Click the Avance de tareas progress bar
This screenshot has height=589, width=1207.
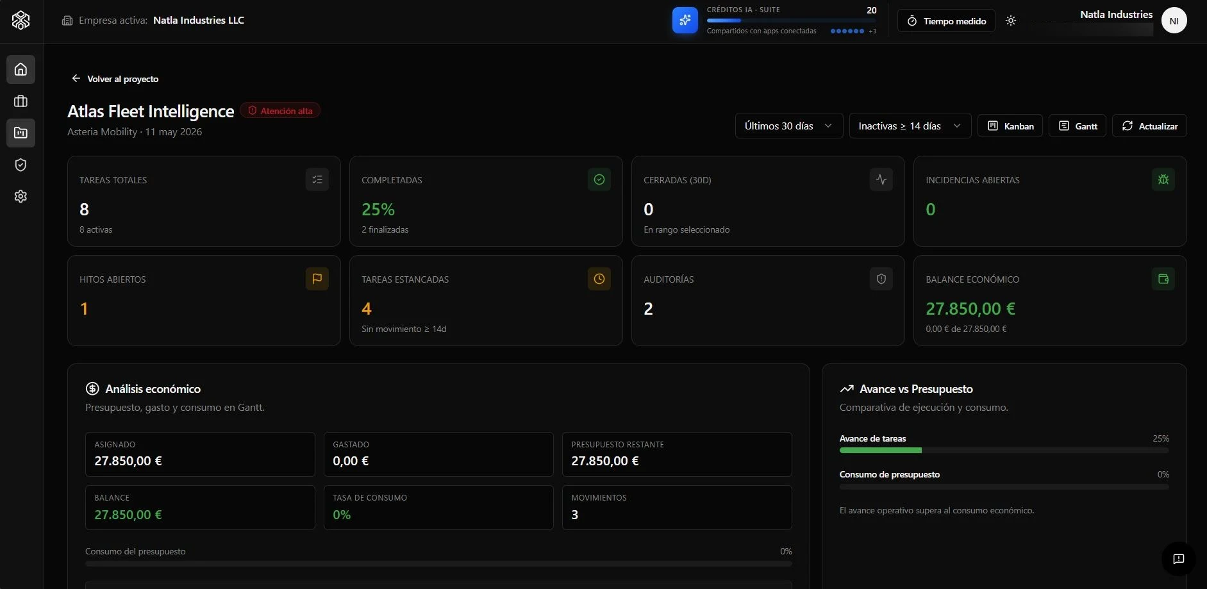(1004, 451)
